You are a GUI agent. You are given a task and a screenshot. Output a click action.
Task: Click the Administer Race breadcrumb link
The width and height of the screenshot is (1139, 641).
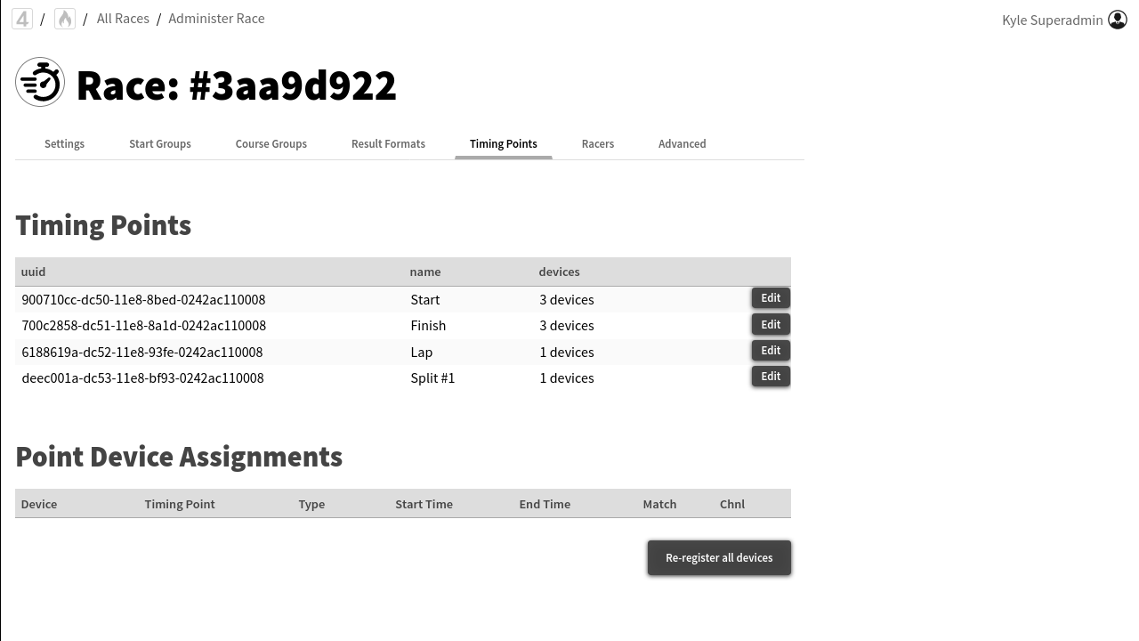tap(216, 19)
